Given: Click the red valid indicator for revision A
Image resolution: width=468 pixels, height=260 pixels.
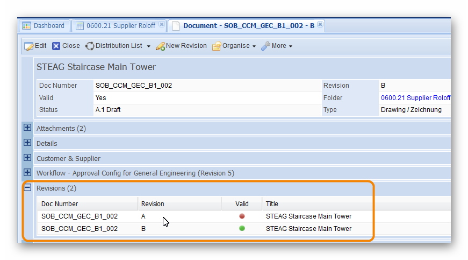Looking at the screenshot, I should point(242,216).
